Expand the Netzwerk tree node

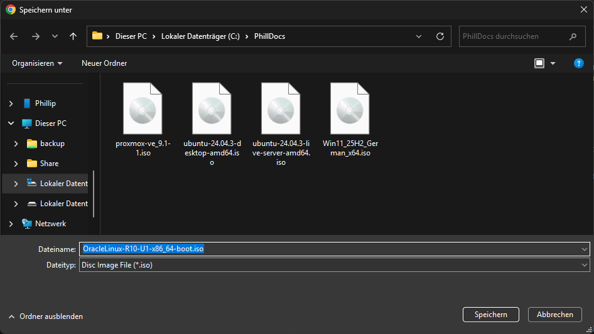tap(10, 224)
